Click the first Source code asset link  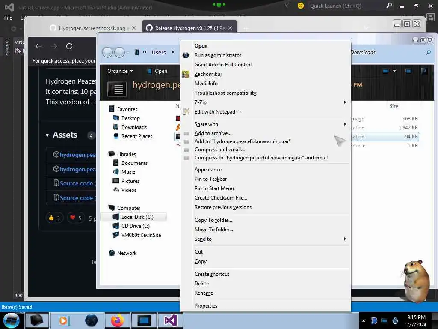(76, 183)
